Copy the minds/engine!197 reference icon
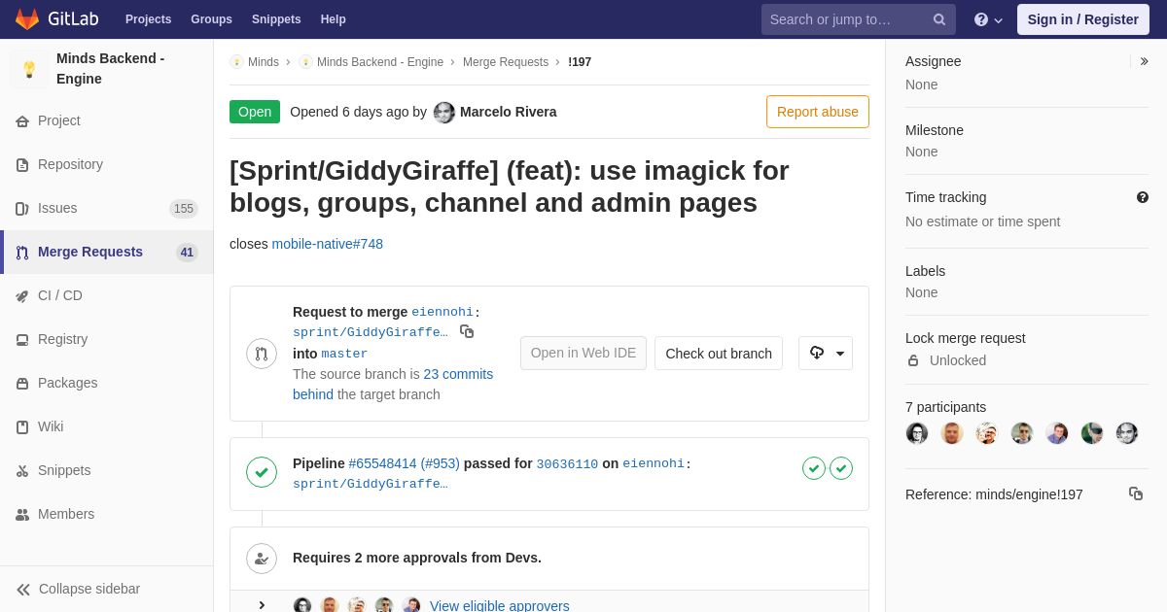 1136,493
